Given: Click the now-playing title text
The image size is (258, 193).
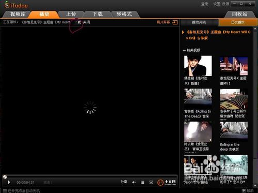Looking at the screenshot, I should coord(46,22).
